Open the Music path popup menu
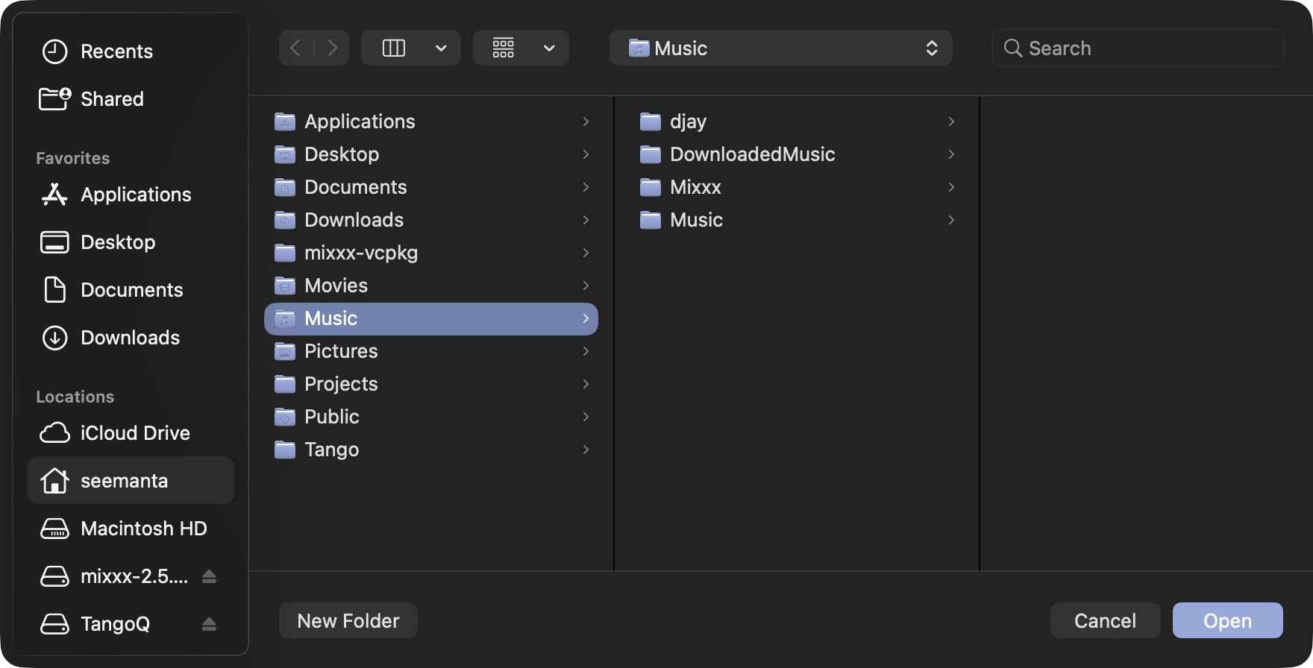The height and width of the screenshot is (668, 1313). tap(781, 48)
